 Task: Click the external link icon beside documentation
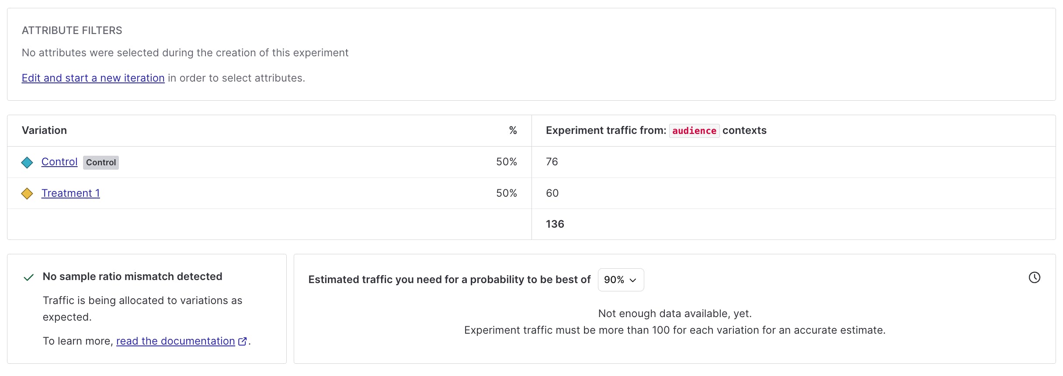coord(243,342)
